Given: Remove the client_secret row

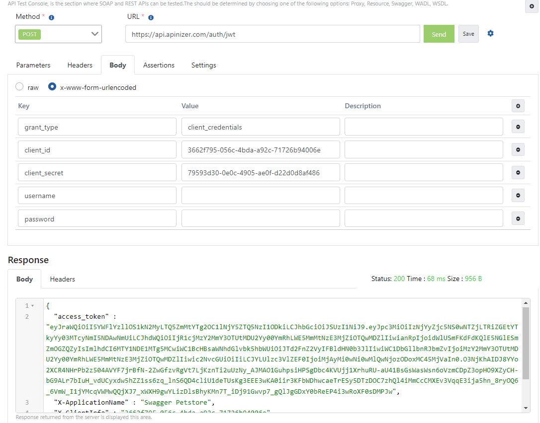Looking at the screenshot, I should click(x=518, y=173).
